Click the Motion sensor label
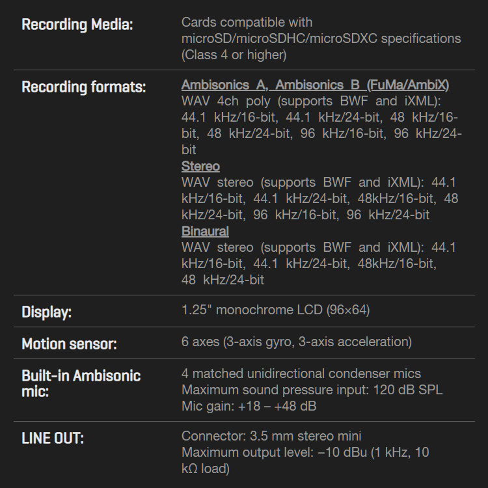The width and height of the screenshot is (488, 488). tap(69, 344)
